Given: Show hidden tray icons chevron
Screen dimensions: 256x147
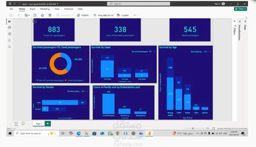Looking at the screenshot, I should click(198, 133).
